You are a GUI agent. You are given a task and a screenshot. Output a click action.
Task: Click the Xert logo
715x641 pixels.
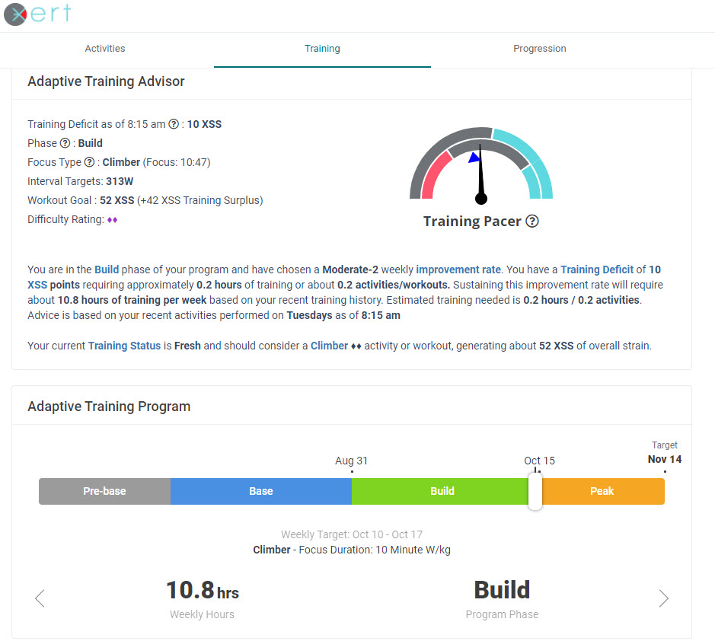pyautogui.click(x=37, y=14)
